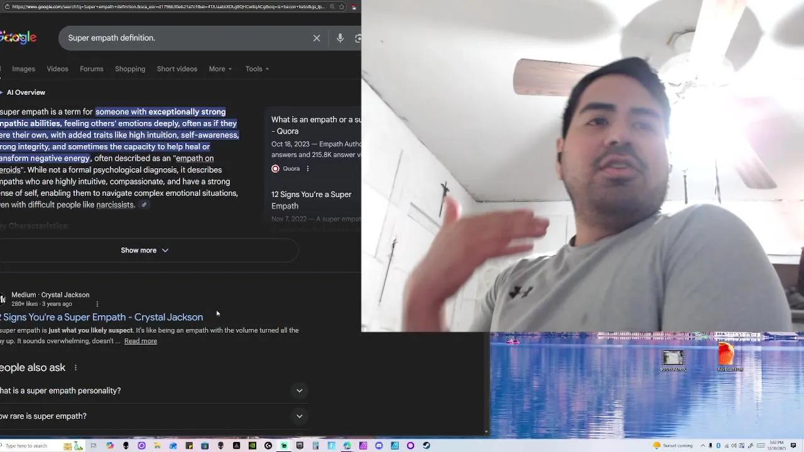Open the People also ask options menu

[75, 368]
